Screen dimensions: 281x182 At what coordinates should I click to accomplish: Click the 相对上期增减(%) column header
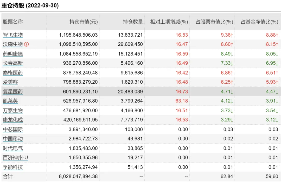coord(169,22)
